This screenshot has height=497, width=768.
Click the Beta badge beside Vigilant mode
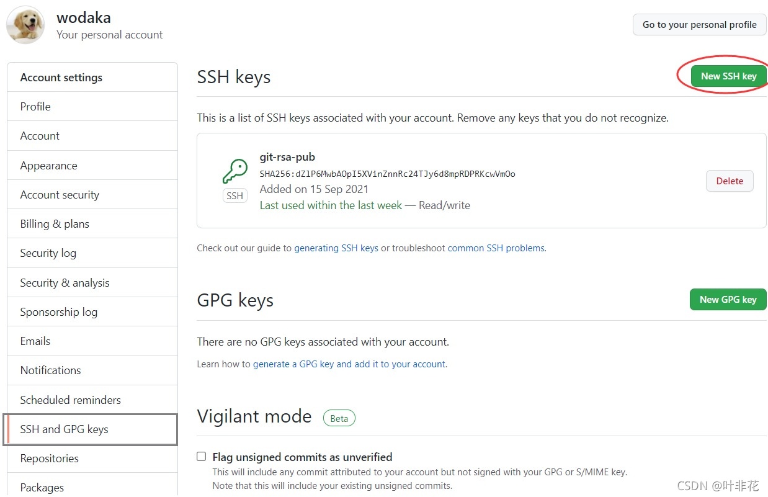click(339, 418)
